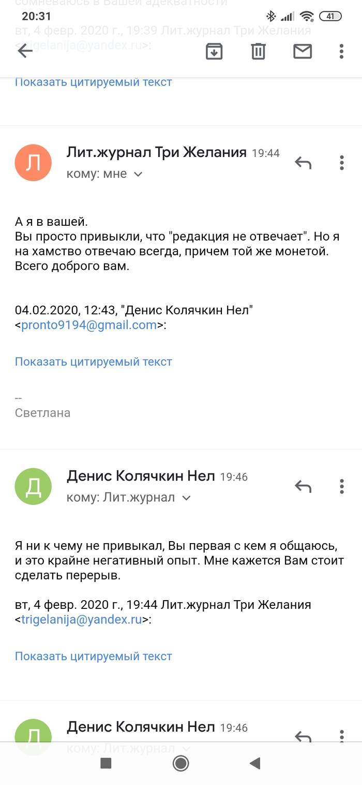
Task: Reply to Лит.журнал Три Желания message
Action: coord(303,163)
